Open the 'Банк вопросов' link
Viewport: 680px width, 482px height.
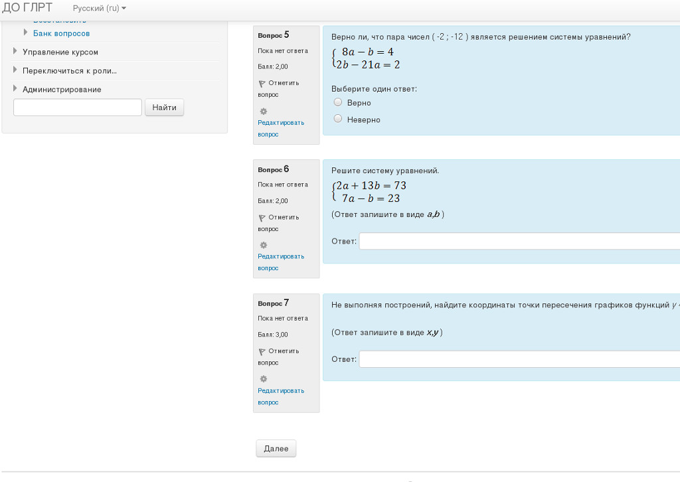(x=61, y=33)
